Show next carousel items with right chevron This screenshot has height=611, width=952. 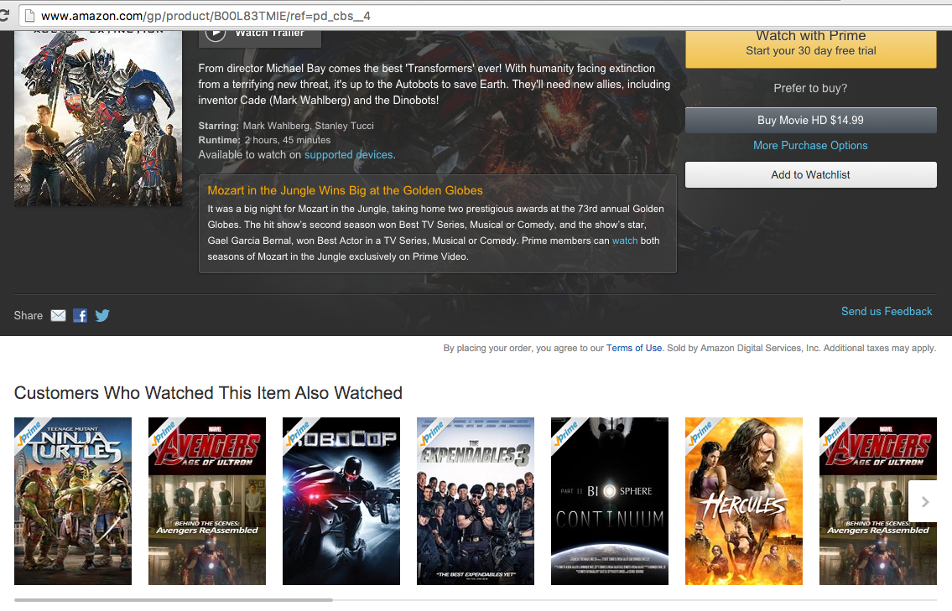tap(924, 502)
